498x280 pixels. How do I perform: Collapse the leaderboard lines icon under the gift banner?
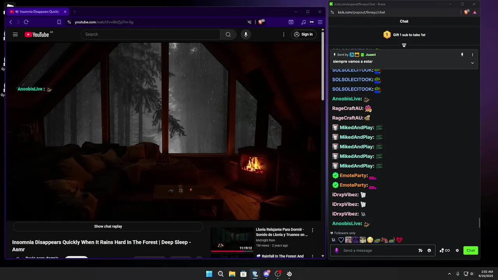pos(404,45)
